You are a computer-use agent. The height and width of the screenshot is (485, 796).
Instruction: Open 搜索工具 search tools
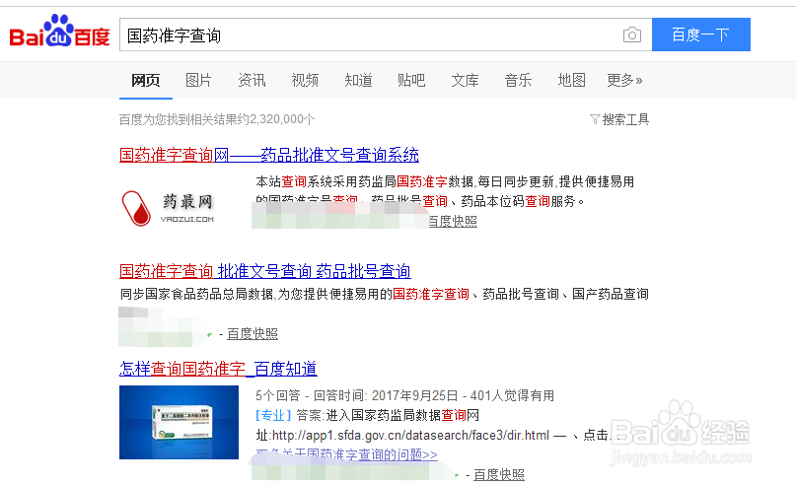pyautogui.click(x=625, y=119)
